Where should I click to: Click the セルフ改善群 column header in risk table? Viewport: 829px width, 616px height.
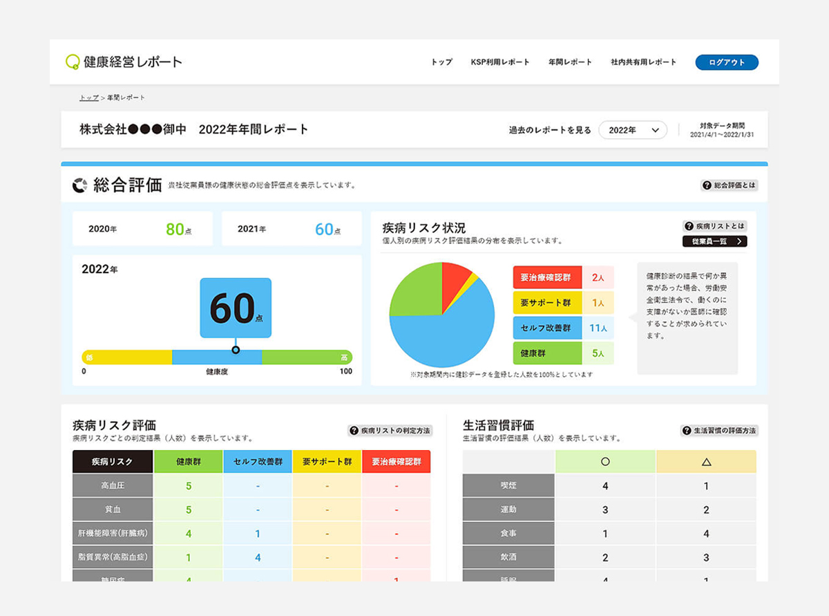point(258,462)
